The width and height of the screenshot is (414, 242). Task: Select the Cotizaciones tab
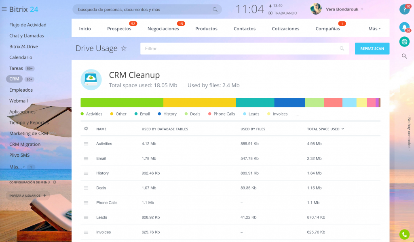coord(285,29)
